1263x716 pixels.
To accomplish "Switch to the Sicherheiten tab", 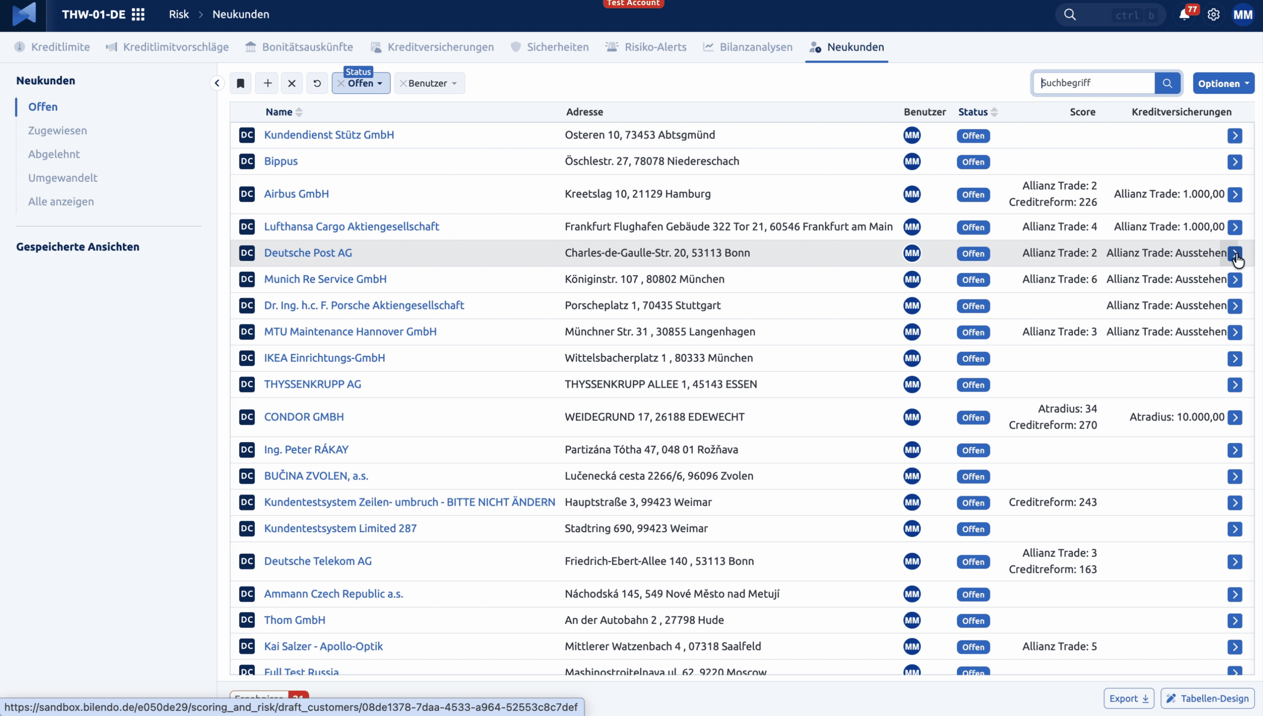I will point(550,47).
